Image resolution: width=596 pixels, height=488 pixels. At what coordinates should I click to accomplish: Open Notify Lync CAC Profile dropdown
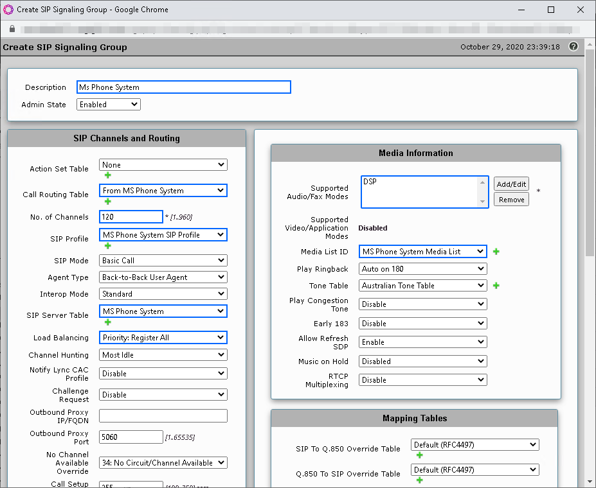(x=163, y=374)
